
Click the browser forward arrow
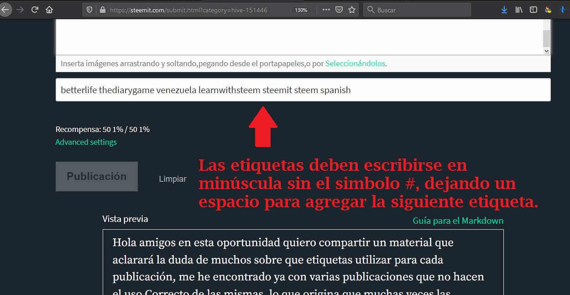[20, 10]
